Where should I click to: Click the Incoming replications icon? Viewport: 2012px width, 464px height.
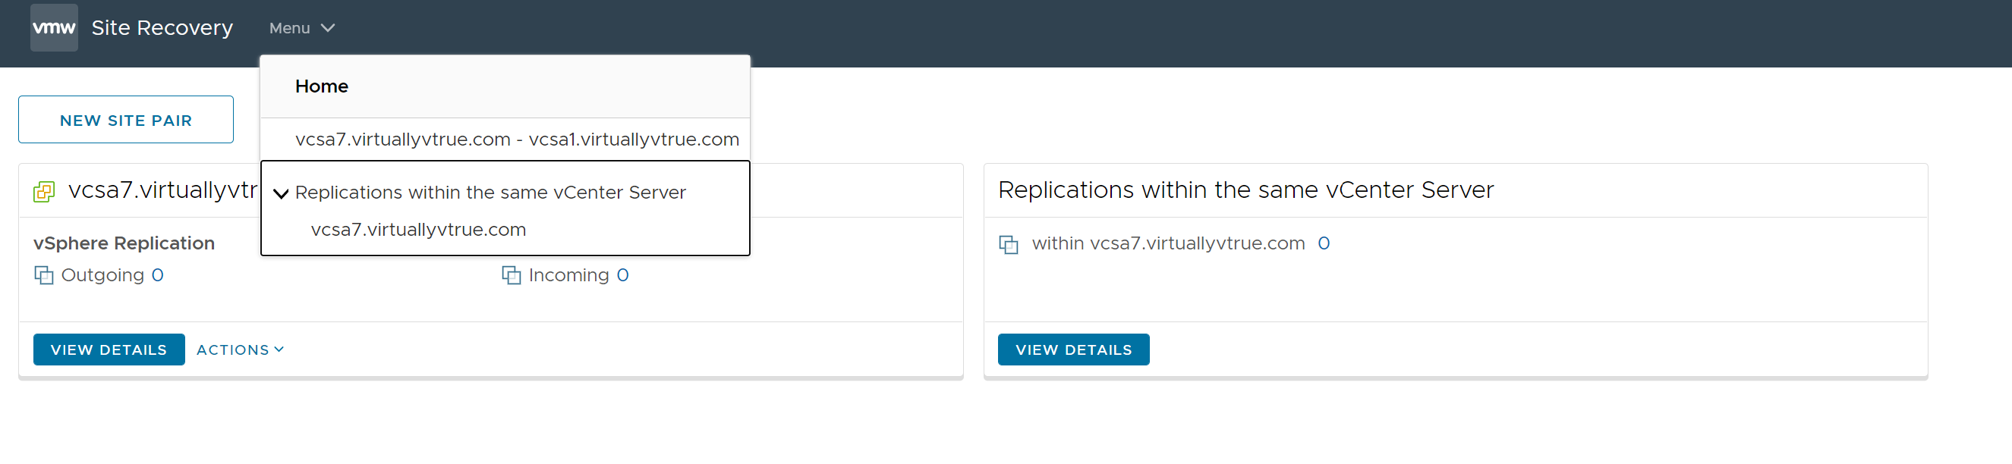point(512,274)
